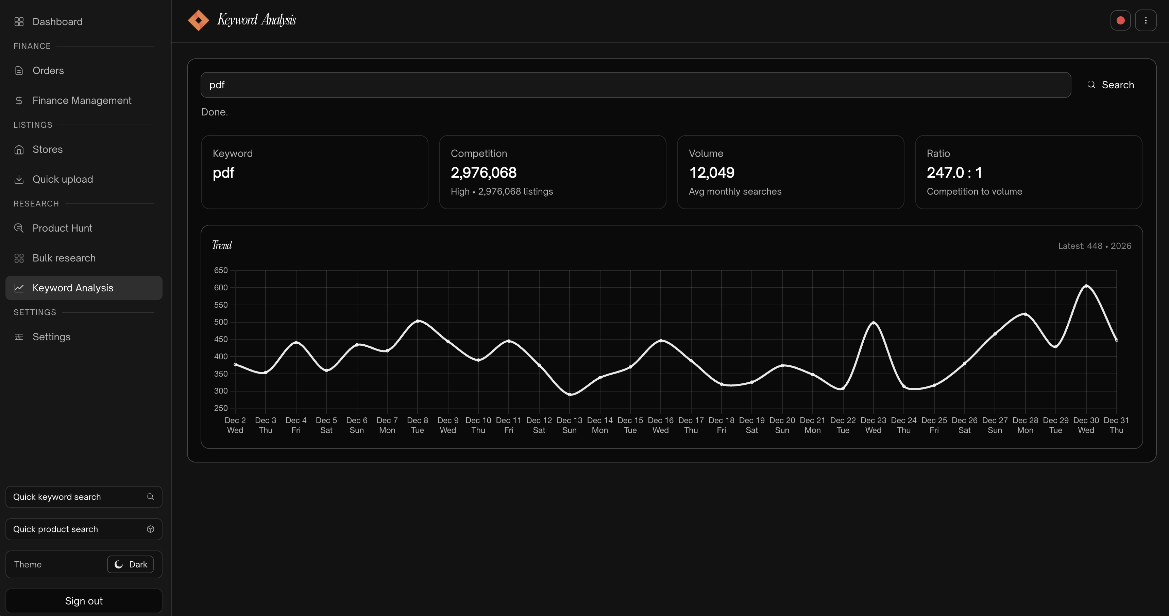This screenshot has height=616, width=1169.
Task: Click the Product Hunt search icon
Action: pyautogui.click(x=19, y=228)
